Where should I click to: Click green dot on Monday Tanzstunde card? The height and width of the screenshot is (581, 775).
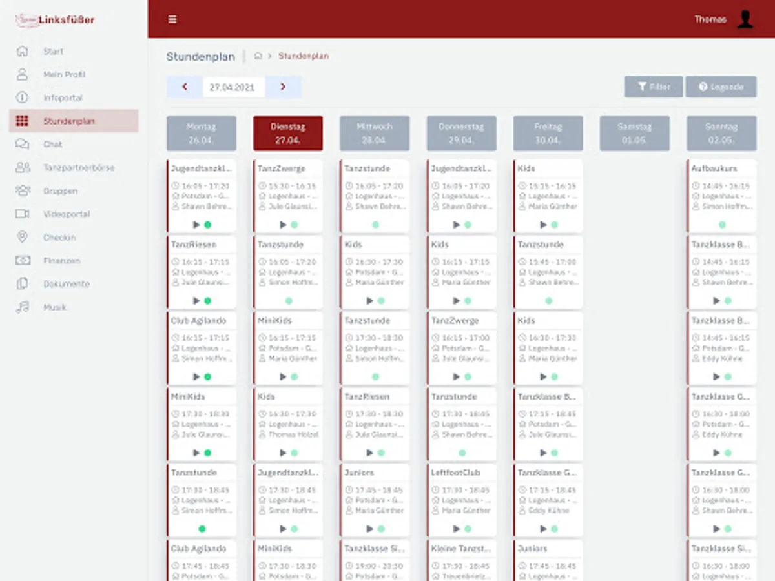[202, 529]
